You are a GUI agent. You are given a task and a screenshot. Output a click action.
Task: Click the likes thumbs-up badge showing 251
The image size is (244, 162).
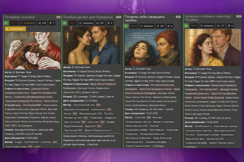click(100, 23)
